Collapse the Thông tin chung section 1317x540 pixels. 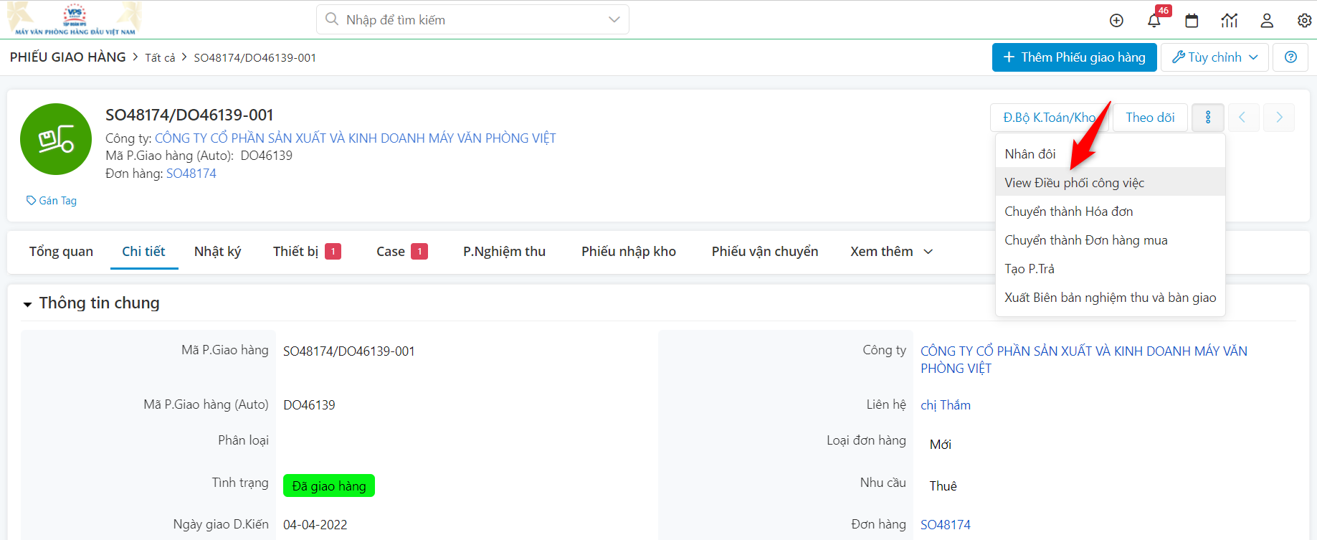point(28,305)
